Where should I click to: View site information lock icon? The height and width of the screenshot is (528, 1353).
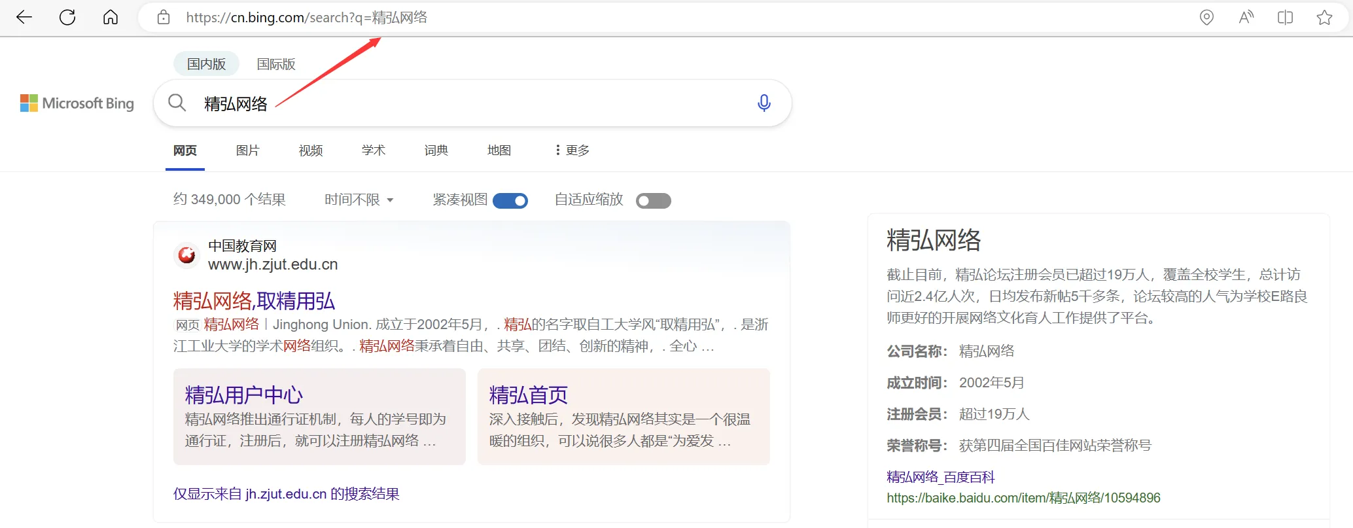[x=164, y=18]
